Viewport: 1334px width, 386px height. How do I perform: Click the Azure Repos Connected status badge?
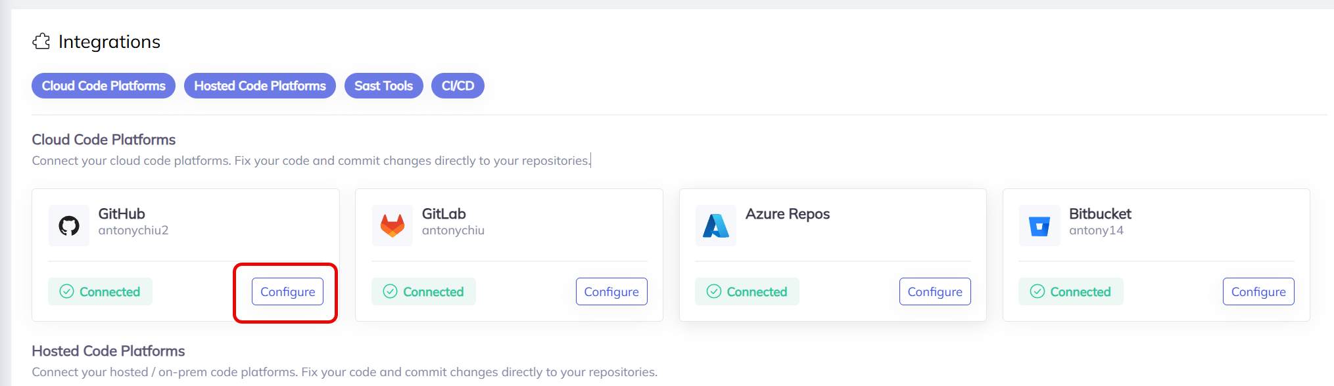click(747, 291)
